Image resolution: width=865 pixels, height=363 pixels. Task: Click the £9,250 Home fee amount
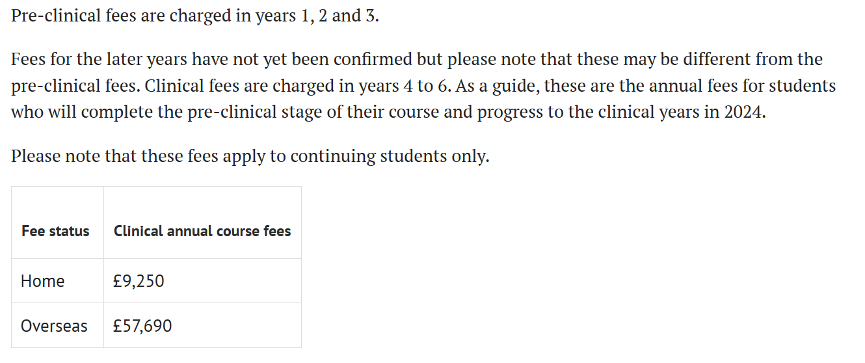(x=139, y=281)
